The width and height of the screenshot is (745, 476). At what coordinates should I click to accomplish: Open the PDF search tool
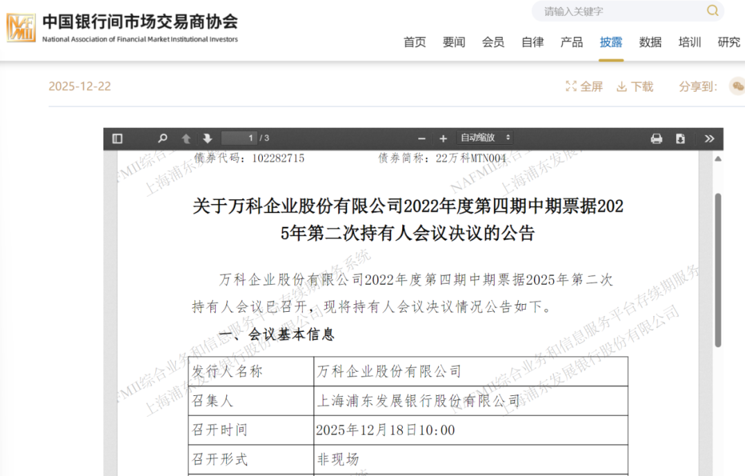tap(162, 137)
